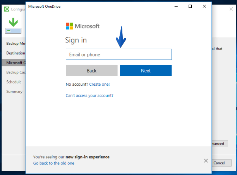This screenshot has height=175, width=237.
Task: Open the Create one! link
Action: [99, 84]
